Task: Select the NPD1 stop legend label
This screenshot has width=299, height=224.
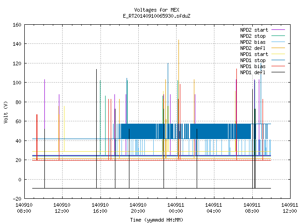Action: pos(253,60)
